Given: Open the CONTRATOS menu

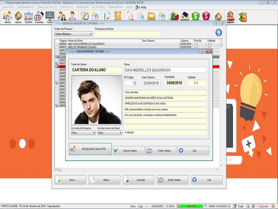Looking at the screenshot, I should [x=67, y=7].
